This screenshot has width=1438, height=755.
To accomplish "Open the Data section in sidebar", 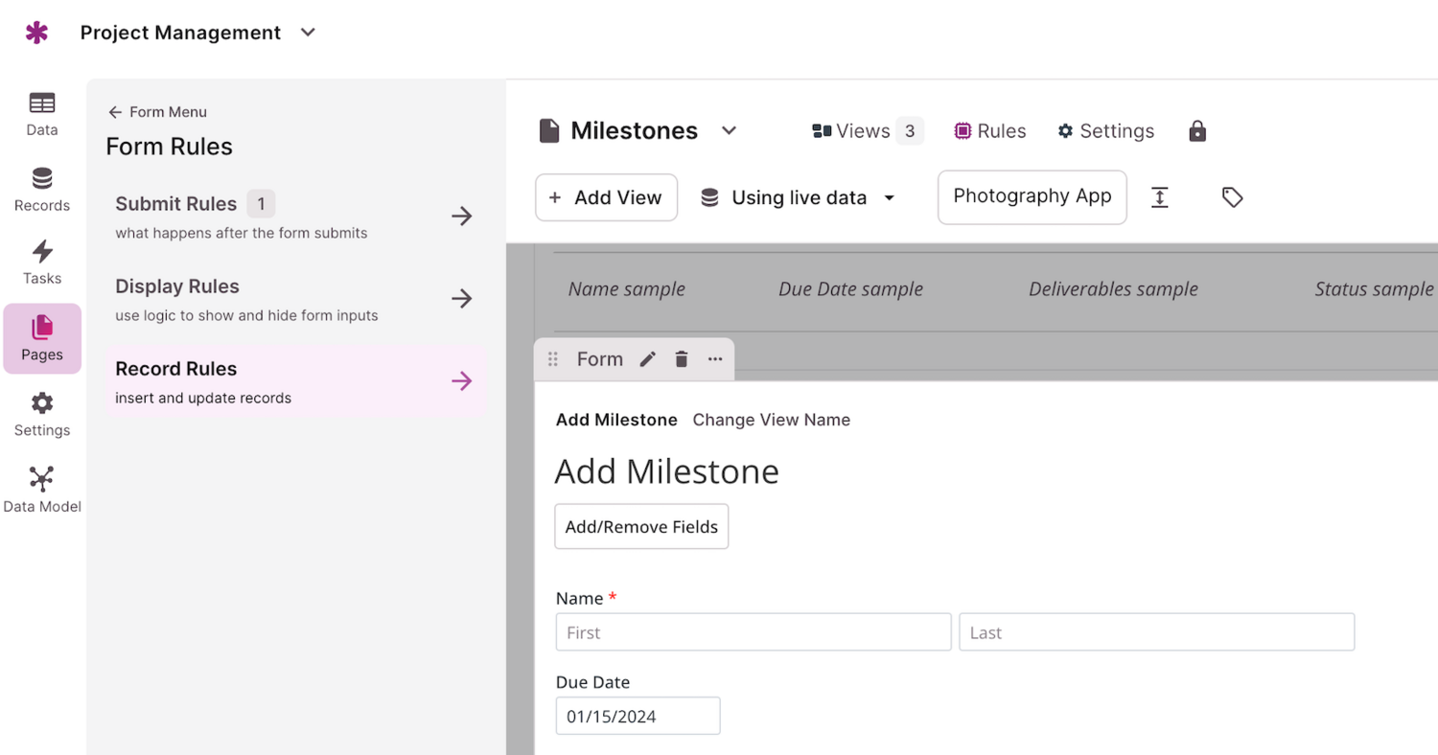I will [x=42, y=114].
